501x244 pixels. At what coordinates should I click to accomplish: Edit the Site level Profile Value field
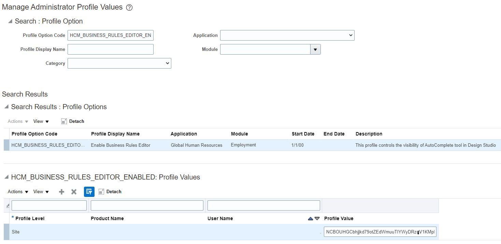[380, 232]
